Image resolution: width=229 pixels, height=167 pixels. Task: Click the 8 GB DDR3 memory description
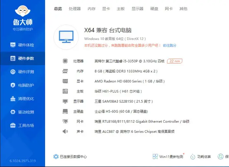[126, 71]
